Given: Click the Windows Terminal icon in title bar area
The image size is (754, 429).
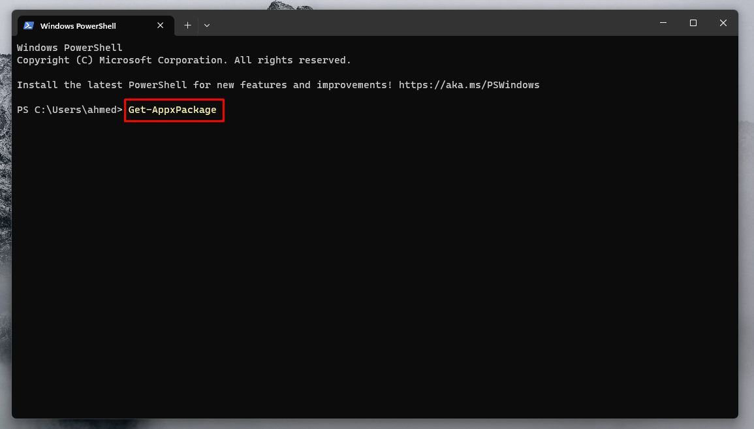Looking at the screenshot, I should click(29, 25).
